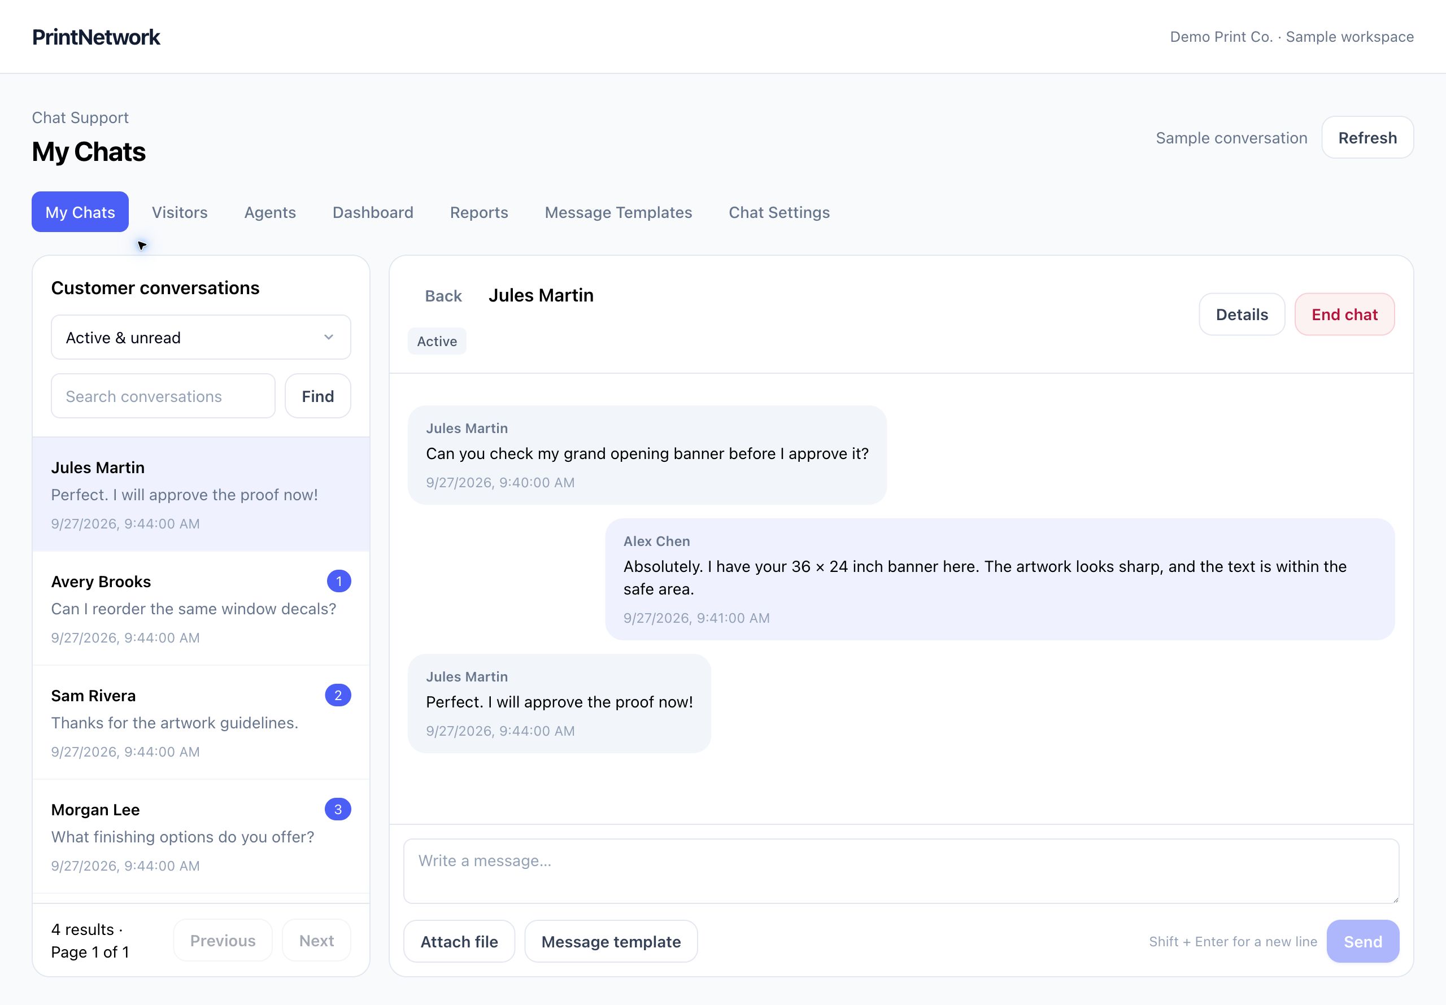This screenshot has height=1005, width=1446.
Task: Open the Visitors tab
Action: [x=180, y=212]
